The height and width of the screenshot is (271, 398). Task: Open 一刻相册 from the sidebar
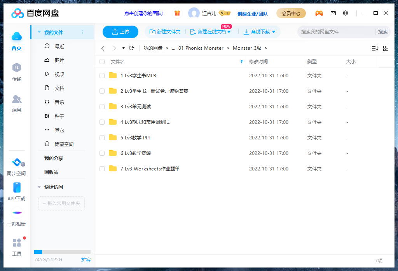[17, 216]
